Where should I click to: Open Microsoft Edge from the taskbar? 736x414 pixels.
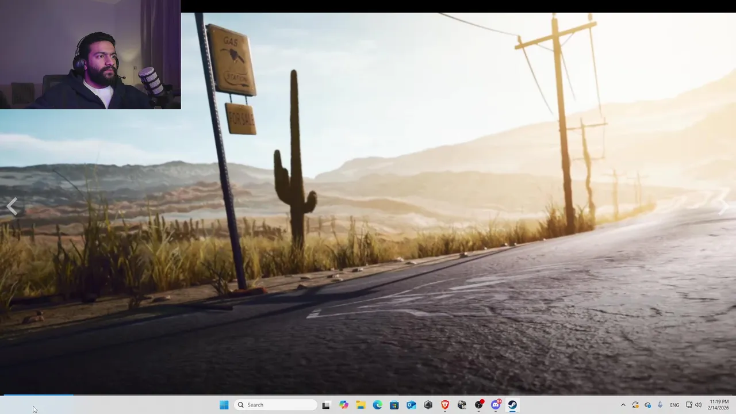[377, 405]
